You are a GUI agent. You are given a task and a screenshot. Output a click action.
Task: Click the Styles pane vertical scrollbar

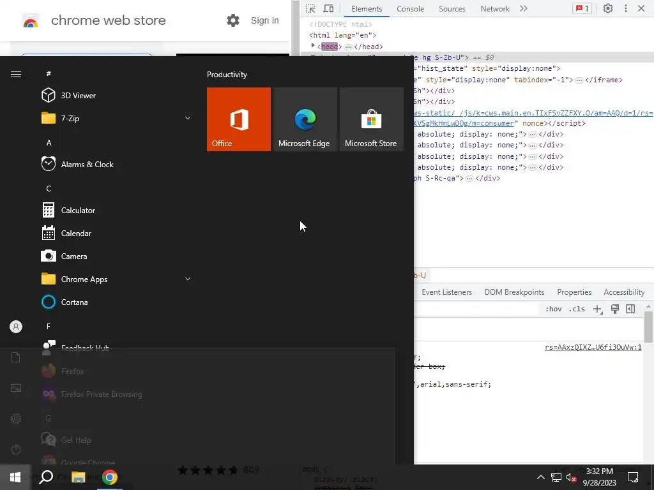point(649,327)
